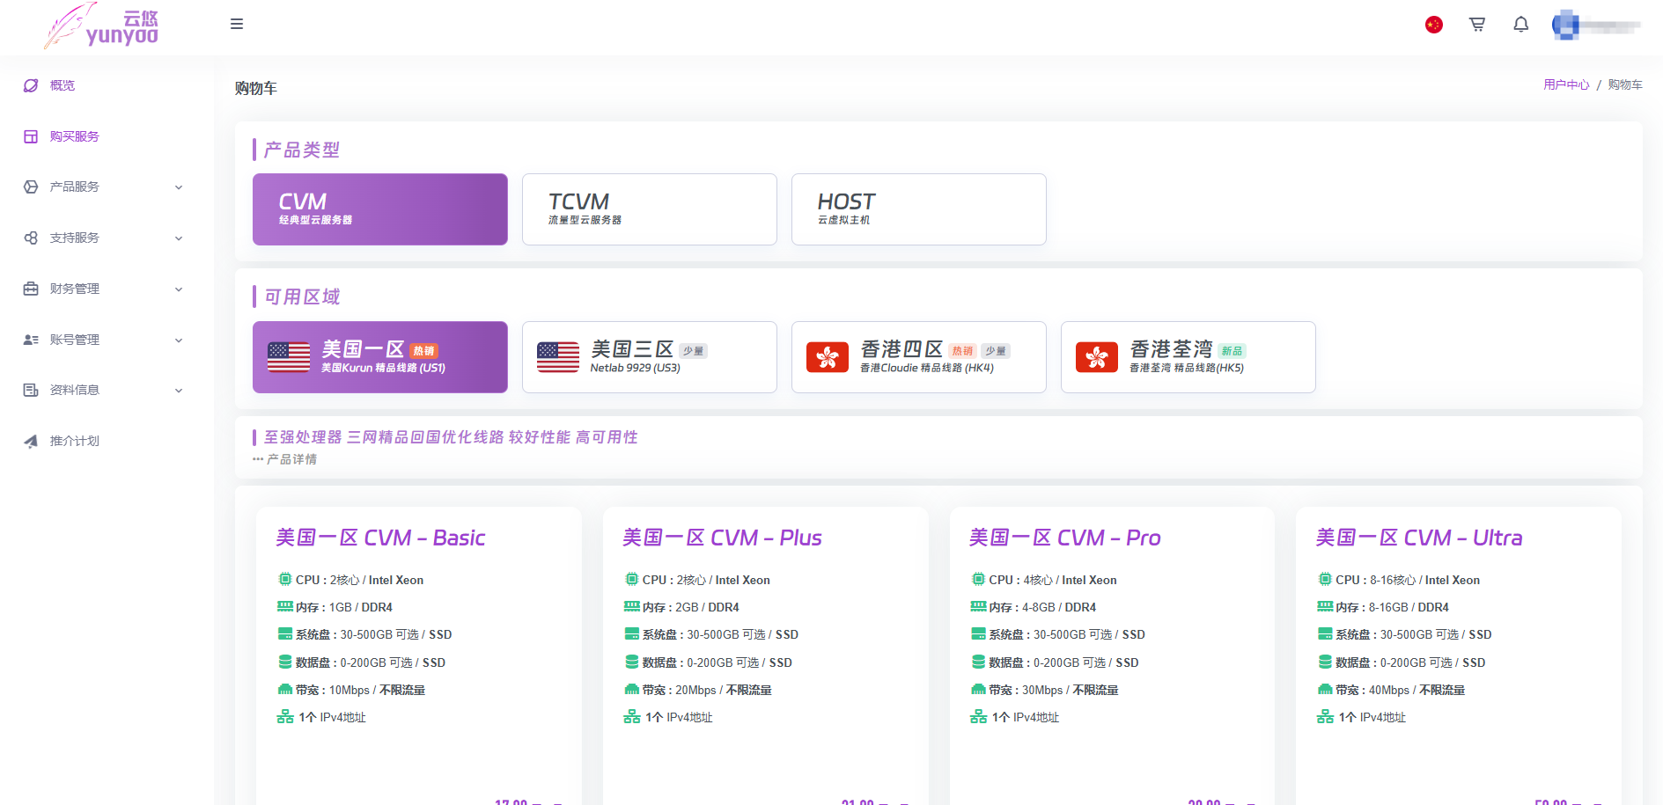
Task: Click the IPv4 network icon in Ultra plan
Action: coord(1325,717)
